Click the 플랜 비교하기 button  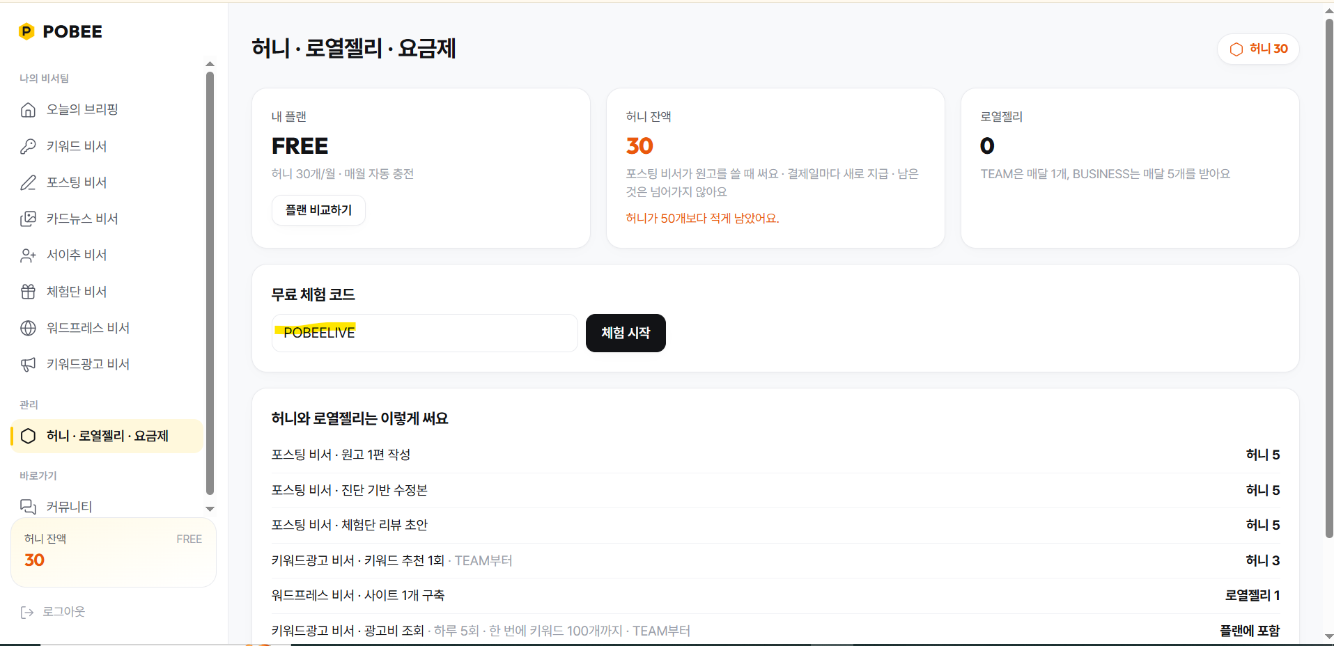318,210
